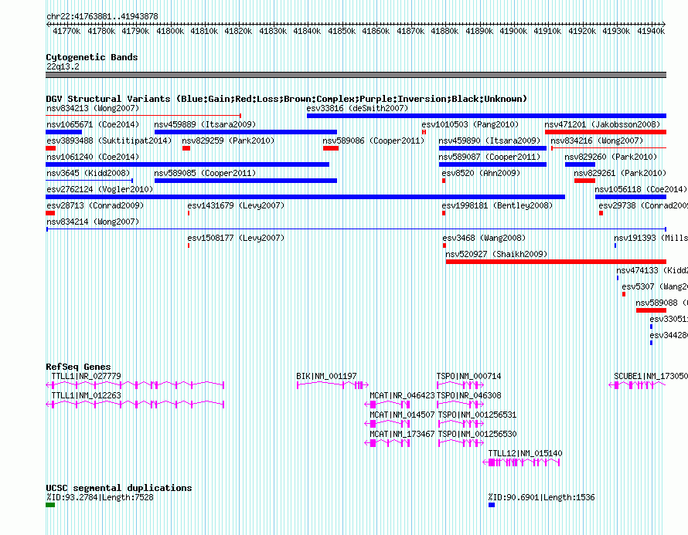The height and width of the screenshot is (535, 688).
Task: Open the SCUBE1 gene label
Action: [x=651, y=376]
